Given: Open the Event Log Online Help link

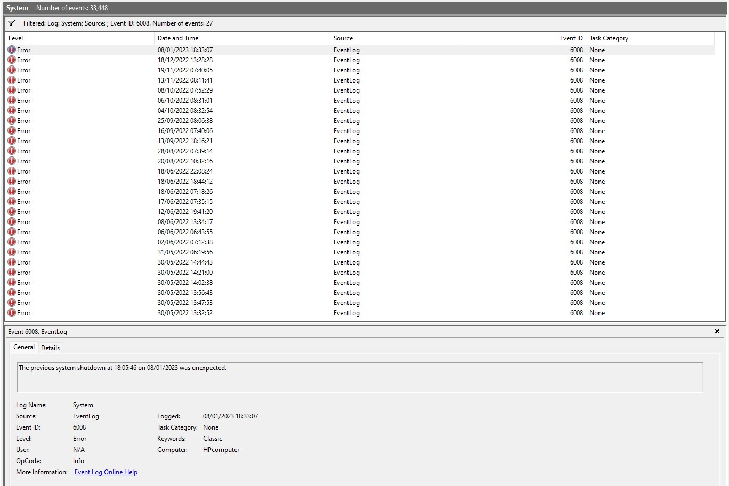Looking at the screenshot, I should point(106,472).
